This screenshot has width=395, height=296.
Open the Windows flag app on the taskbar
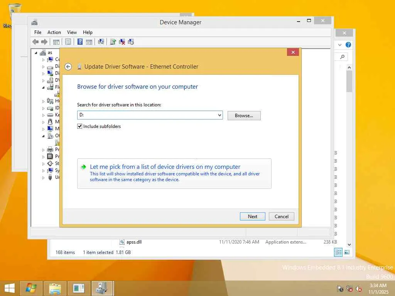tap(31, 288)
